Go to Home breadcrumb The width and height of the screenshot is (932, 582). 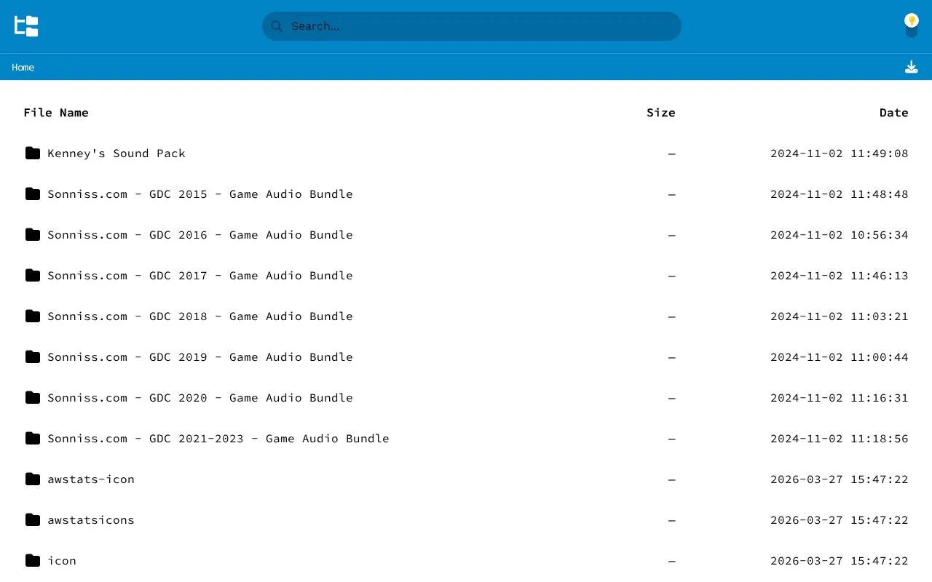tap(23, 67)
